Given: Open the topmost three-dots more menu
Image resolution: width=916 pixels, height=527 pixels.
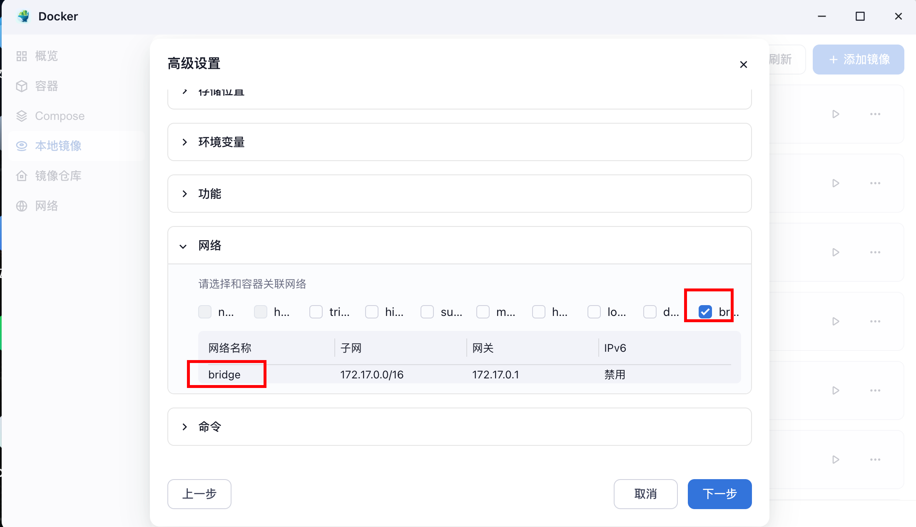Looking at the screenshot, I should [875, 114].
